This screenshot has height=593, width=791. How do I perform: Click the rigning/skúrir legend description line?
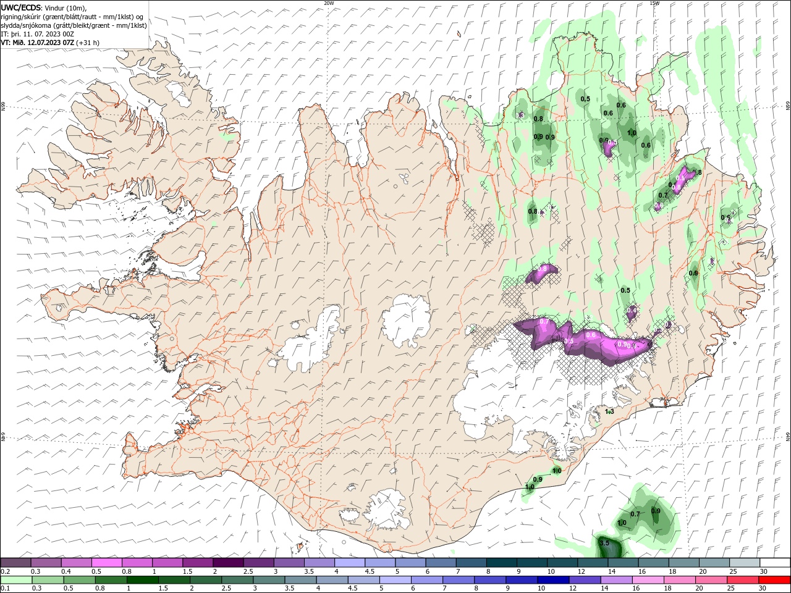(x=72, y=17)
